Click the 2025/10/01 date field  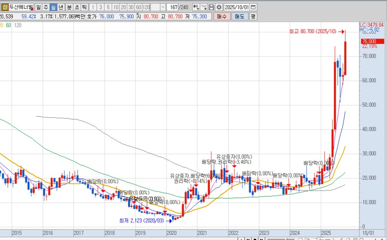(237, 7)
